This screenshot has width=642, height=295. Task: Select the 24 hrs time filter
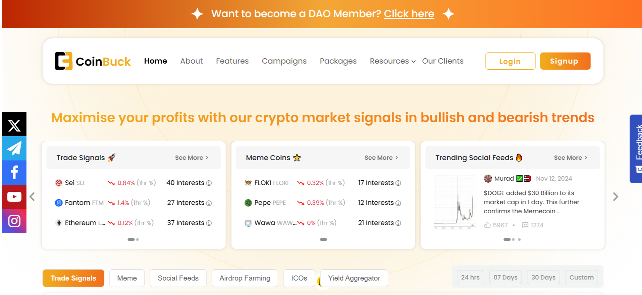pyautogui.click(x=470, y=278)
